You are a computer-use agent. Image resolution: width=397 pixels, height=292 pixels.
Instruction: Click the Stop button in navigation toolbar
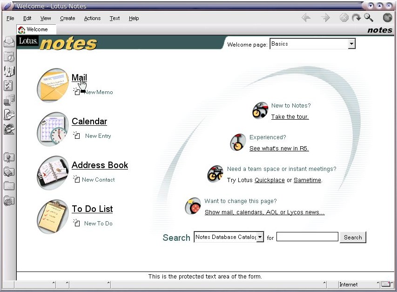[344, 18]
